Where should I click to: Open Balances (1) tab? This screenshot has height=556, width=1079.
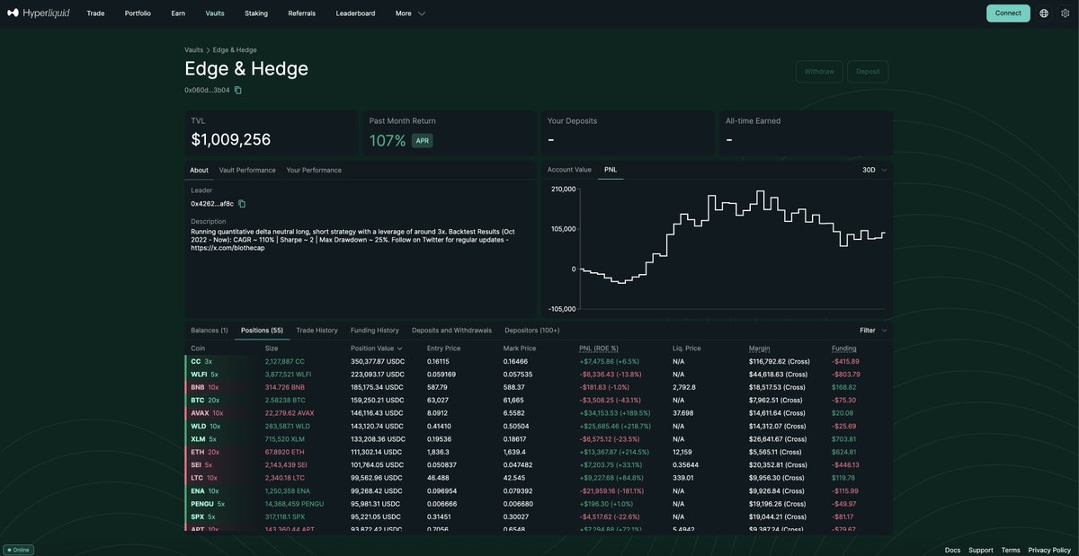pos(210,331)
